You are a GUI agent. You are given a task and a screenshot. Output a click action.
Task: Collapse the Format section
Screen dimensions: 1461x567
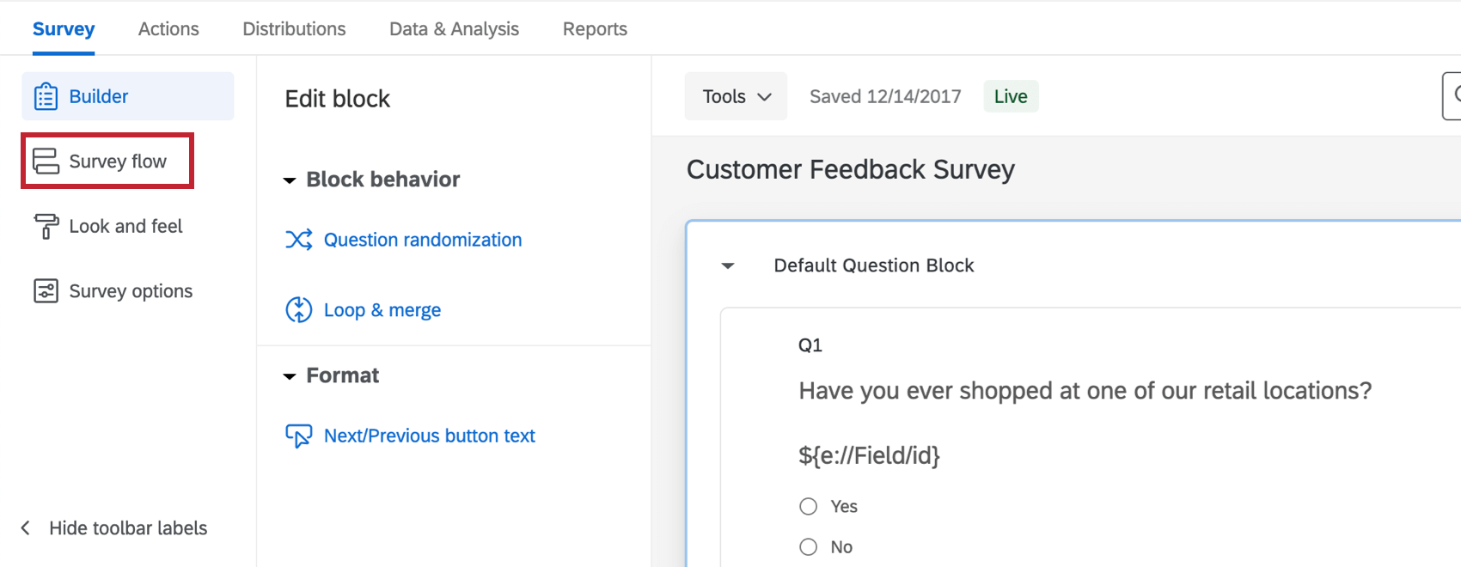pyautogui.click(x=290, y=376)
